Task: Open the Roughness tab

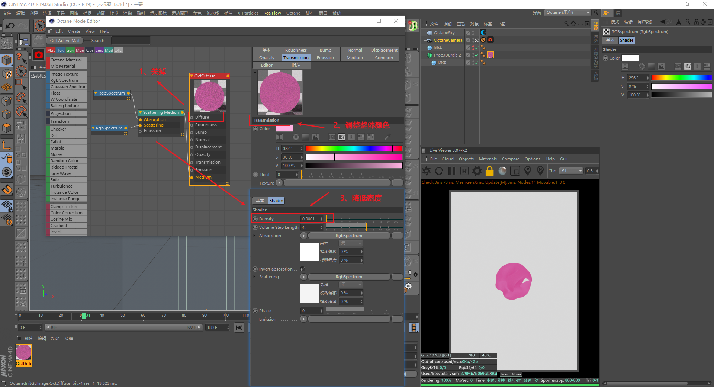Action: pos(296,50)
